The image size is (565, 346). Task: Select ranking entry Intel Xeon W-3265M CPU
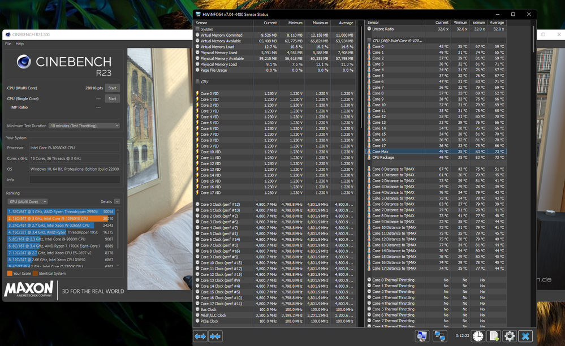tap(61, 225)
